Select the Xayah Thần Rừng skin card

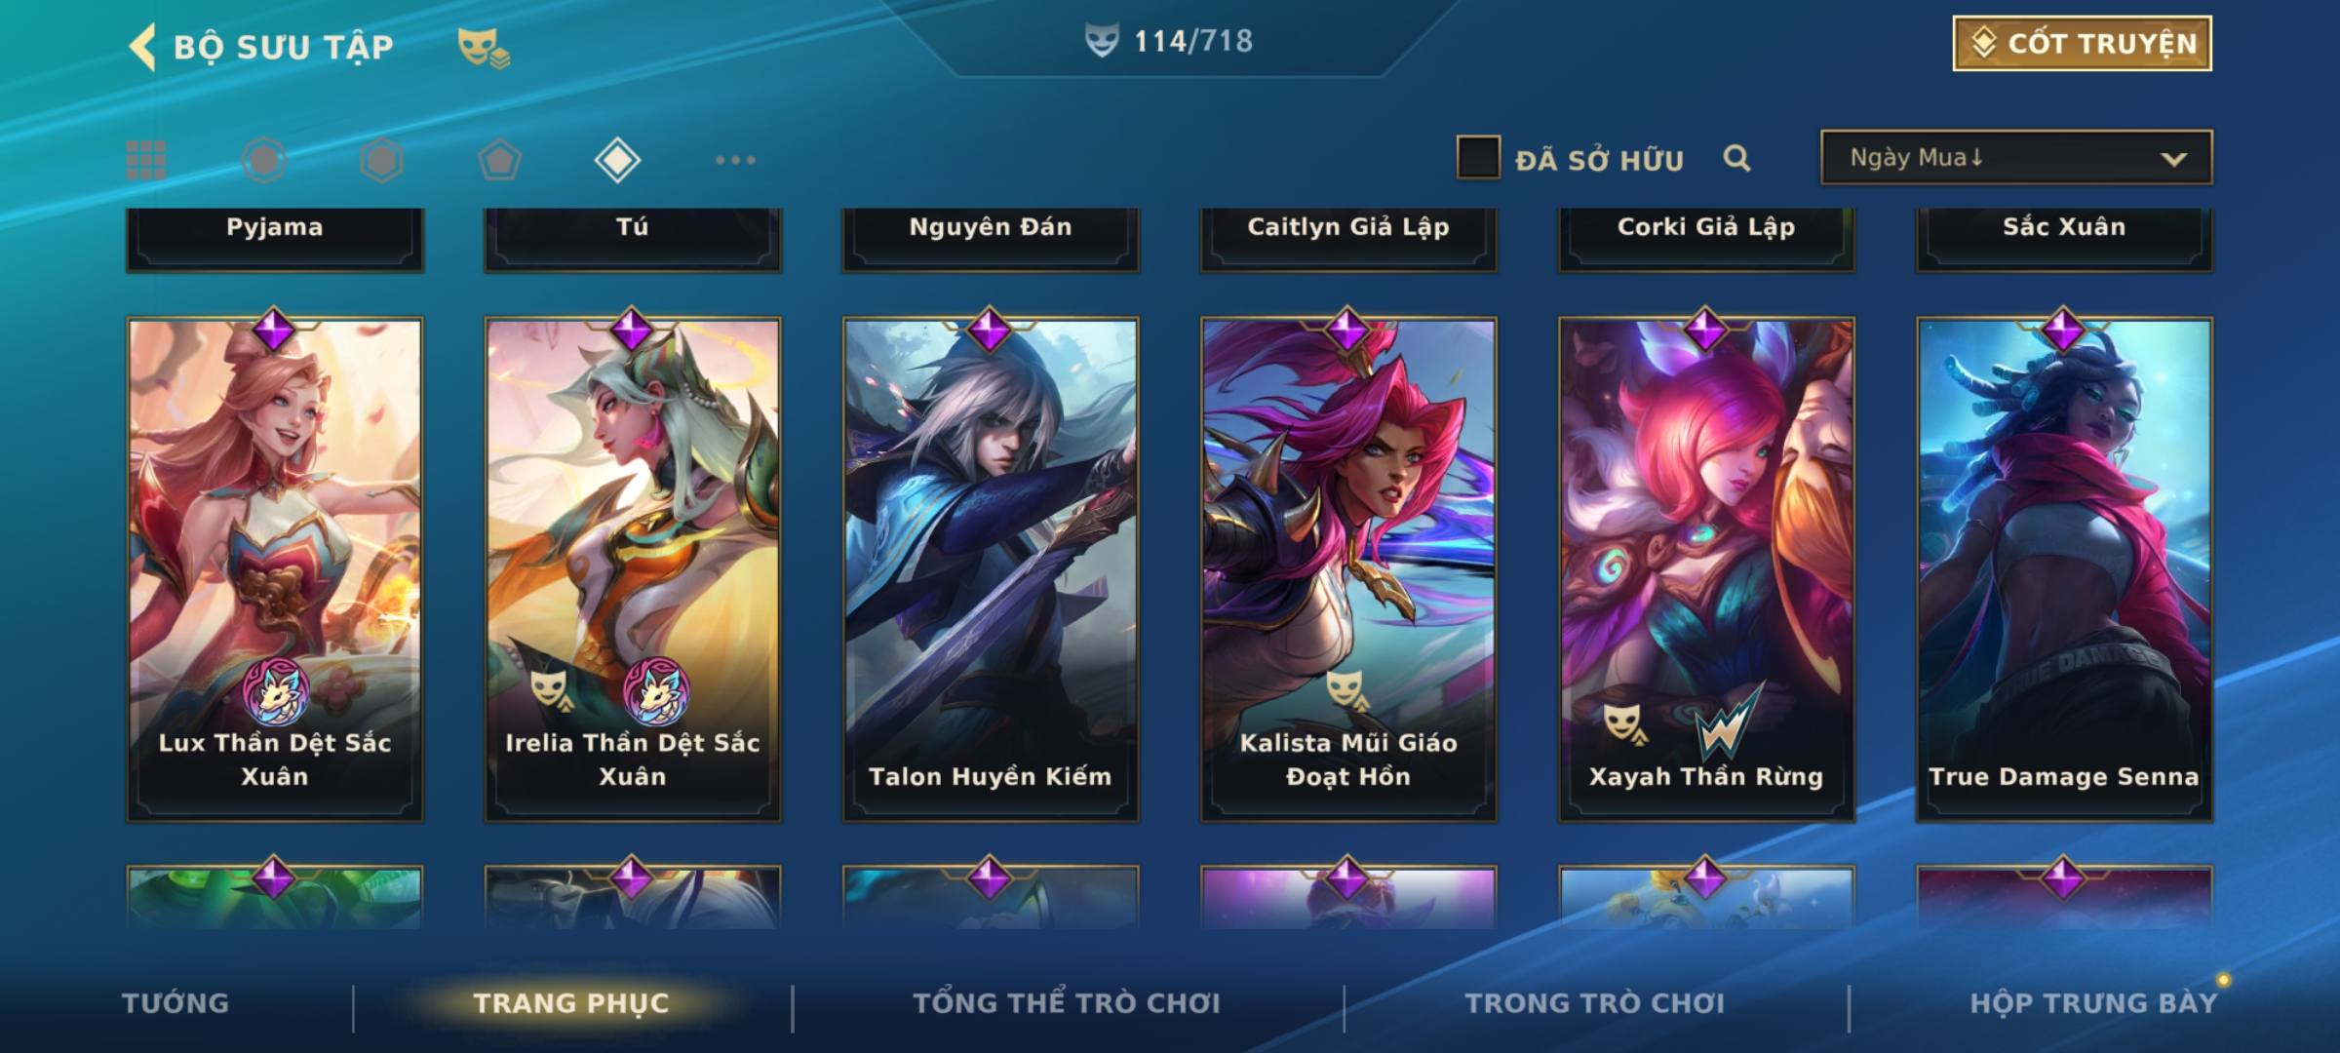[x=1706, y=569]
